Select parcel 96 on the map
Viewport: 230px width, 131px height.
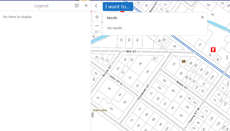[181, 96]
